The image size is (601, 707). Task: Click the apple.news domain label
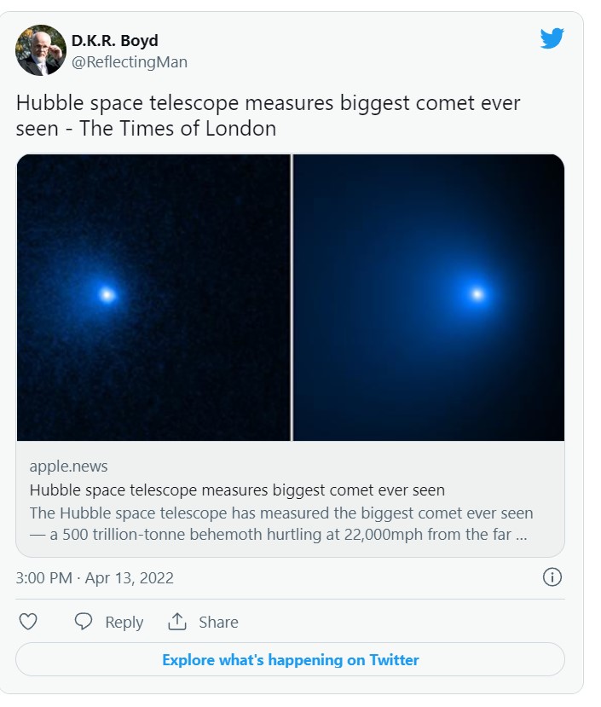coord(68,467)
